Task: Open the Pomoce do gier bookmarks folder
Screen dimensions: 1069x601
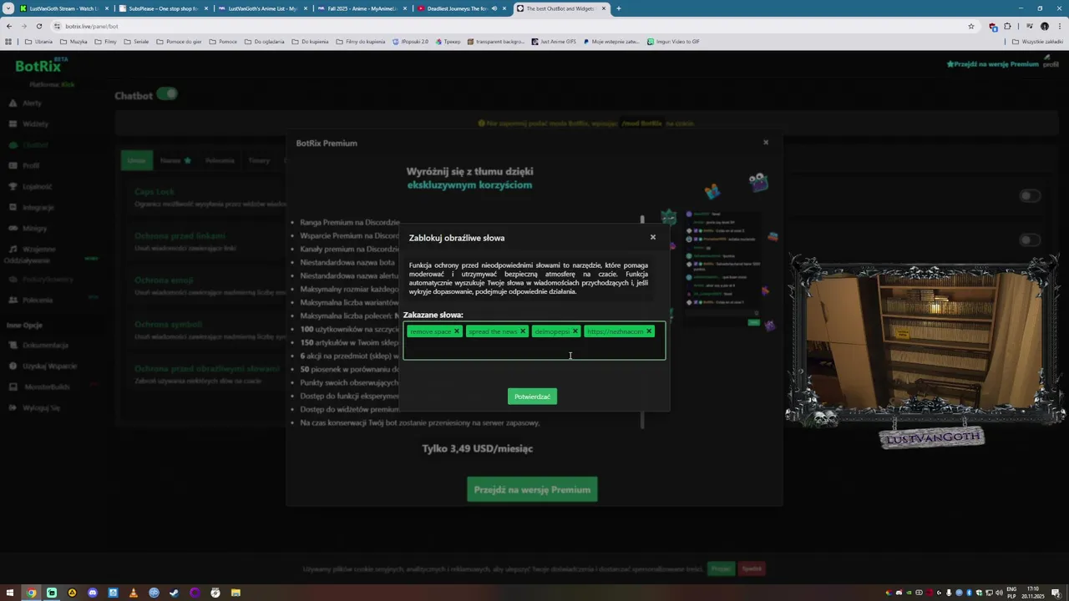Action: coord(178,42)
